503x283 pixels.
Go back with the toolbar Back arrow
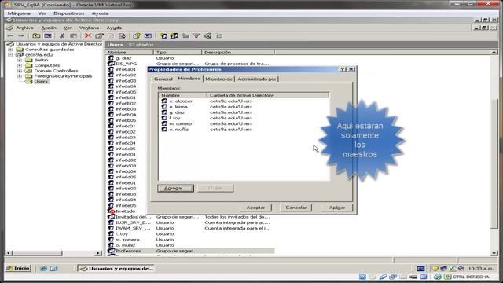coord(10,35)
